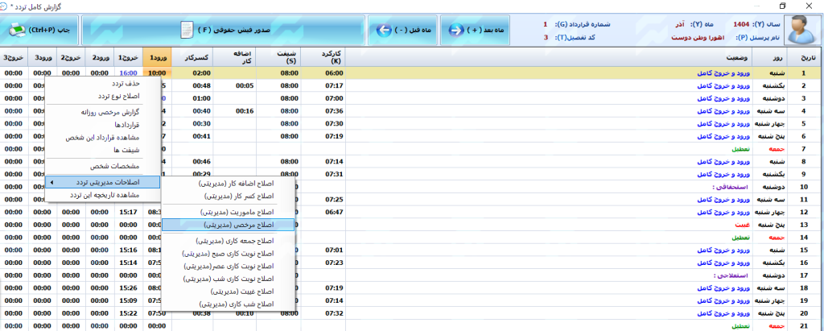This screenshot has height=331, width=824.
Task: Click the ورود1 column header
Action: pos(157,58)
